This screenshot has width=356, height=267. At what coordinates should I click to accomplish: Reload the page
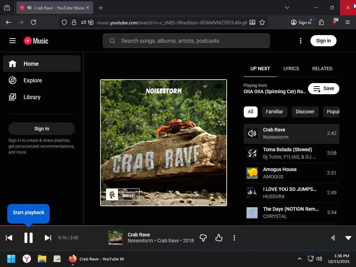point(33,22)
